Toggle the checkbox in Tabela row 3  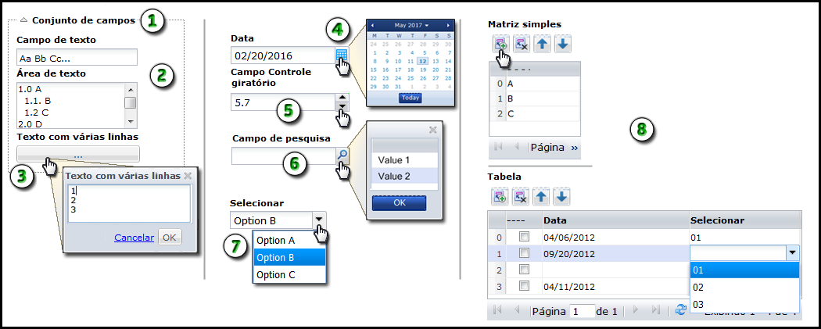525,286
